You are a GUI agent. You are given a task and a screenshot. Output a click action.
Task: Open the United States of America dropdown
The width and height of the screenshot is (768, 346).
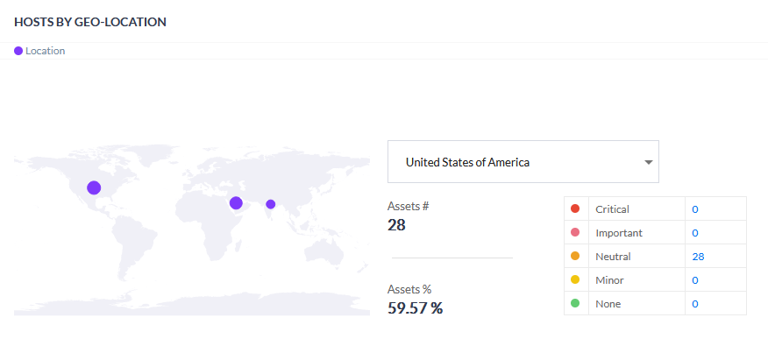click(523, 162)
